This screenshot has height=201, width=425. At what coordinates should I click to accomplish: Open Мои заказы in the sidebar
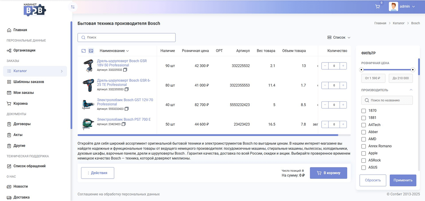24,93
